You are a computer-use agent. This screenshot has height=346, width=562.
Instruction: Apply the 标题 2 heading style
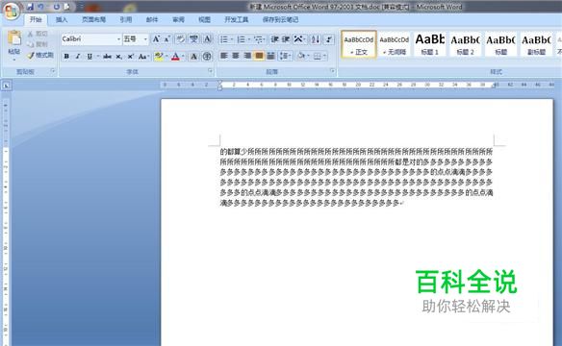[x=465, y=44]
